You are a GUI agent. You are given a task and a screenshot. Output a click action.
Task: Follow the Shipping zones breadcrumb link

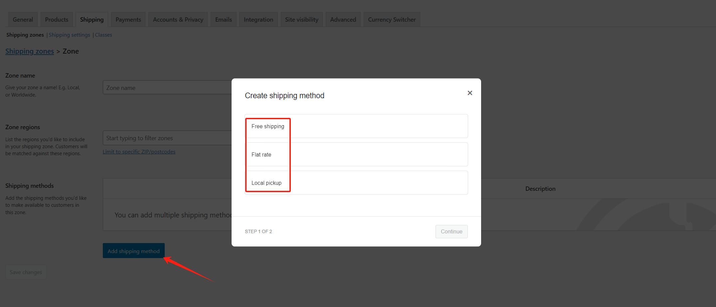[x=30, y=51]
